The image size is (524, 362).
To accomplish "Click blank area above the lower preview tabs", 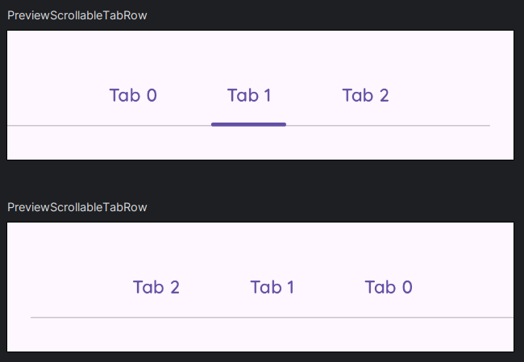I will [258, 244].
